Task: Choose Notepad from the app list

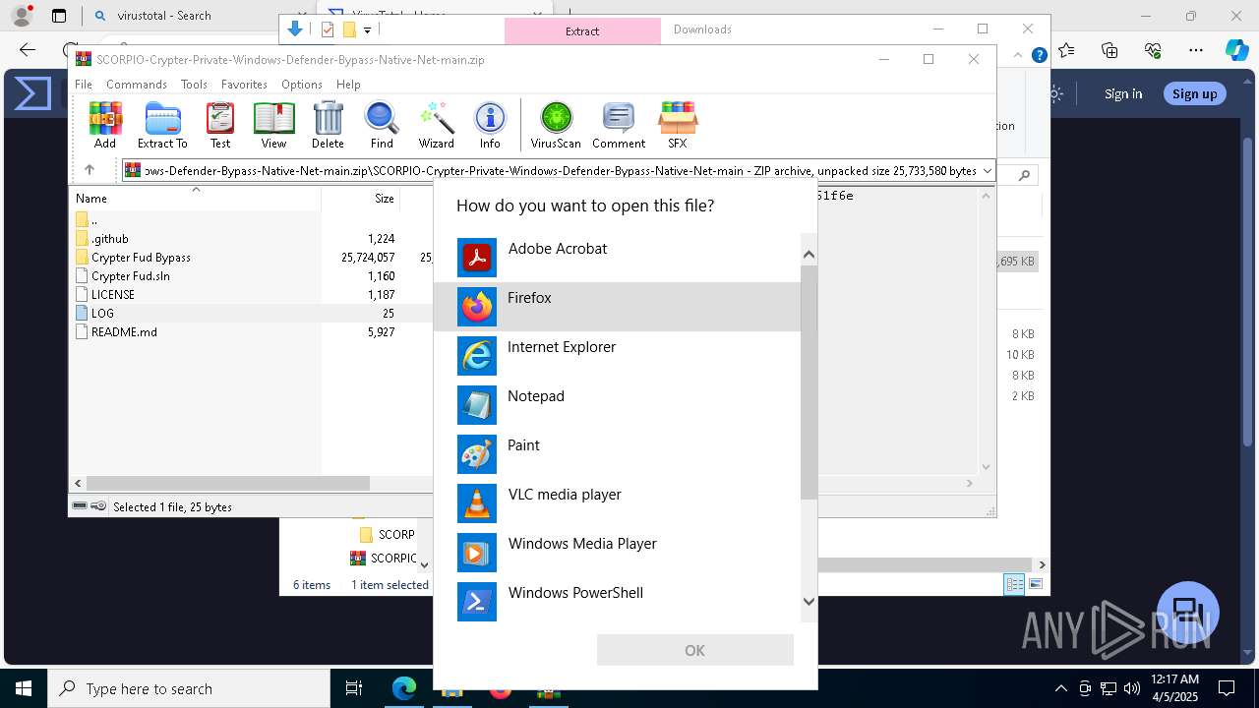Action: (618, 405)
